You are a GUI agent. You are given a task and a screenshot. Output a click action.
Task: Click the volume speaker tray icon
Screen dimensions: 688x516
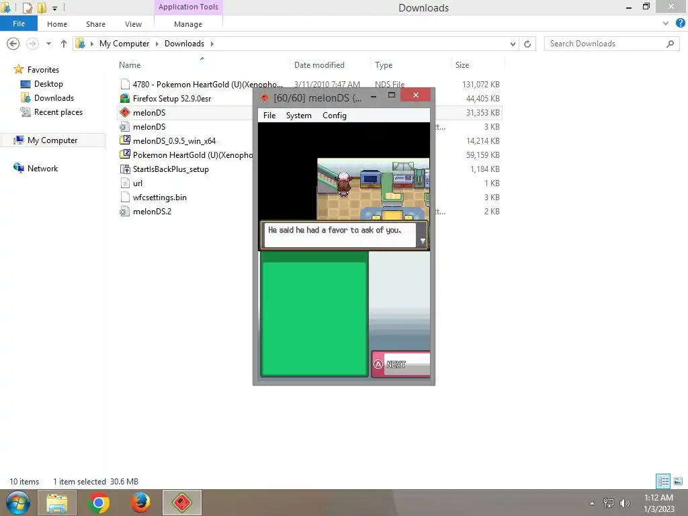tap(624, 503)
